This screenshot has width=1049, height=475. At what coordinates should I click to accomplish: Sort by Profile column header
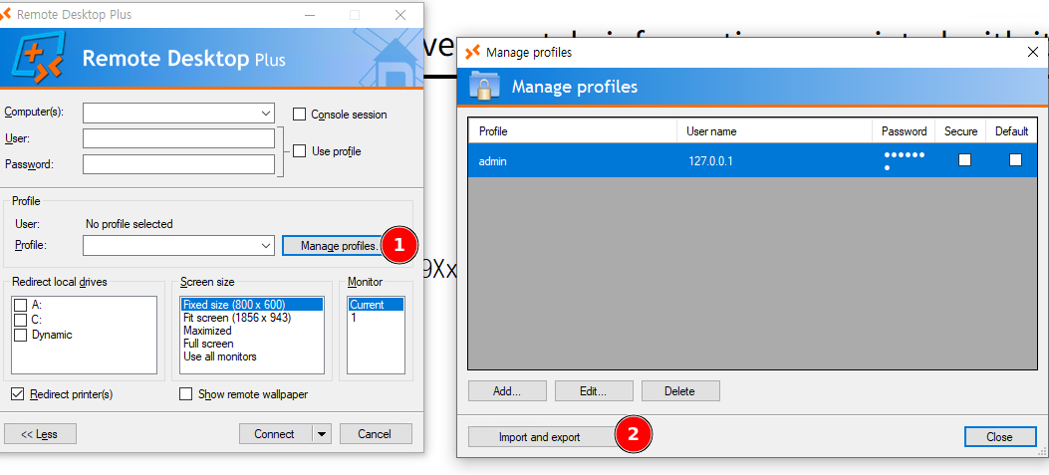(573, 131)
